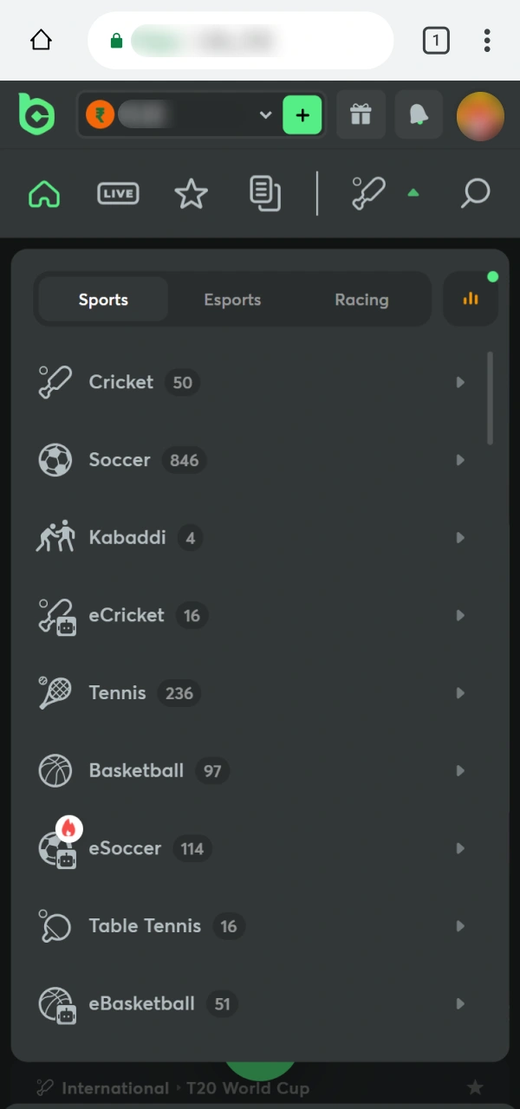The image size is (520, 1109).
Task: Click the gift box promotions icon
Action: (361, 114)
